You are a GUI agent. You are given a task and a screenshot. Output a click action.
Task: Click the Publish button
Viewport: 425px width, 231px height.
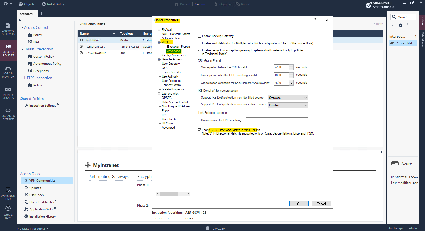point(243,4)
